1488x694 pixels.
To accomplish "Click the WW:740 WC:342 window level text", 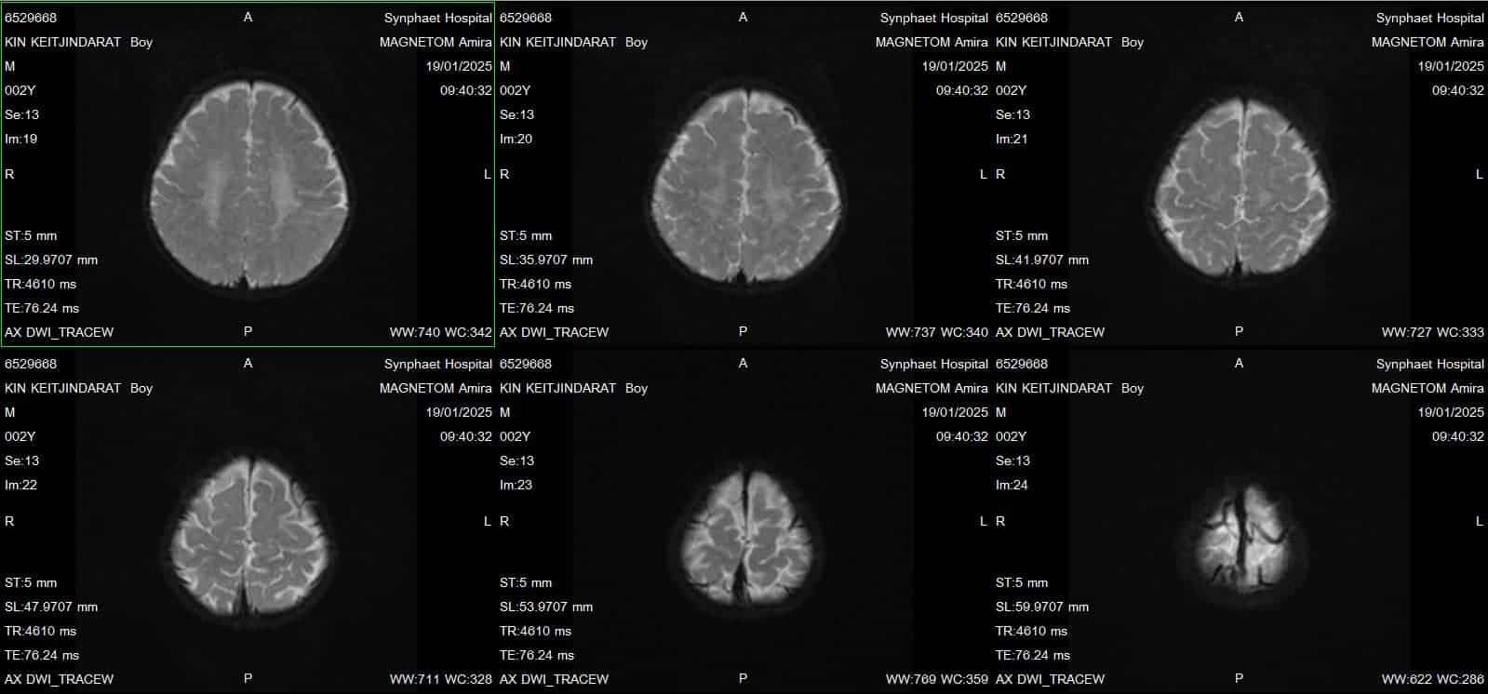I will (440, 332).
